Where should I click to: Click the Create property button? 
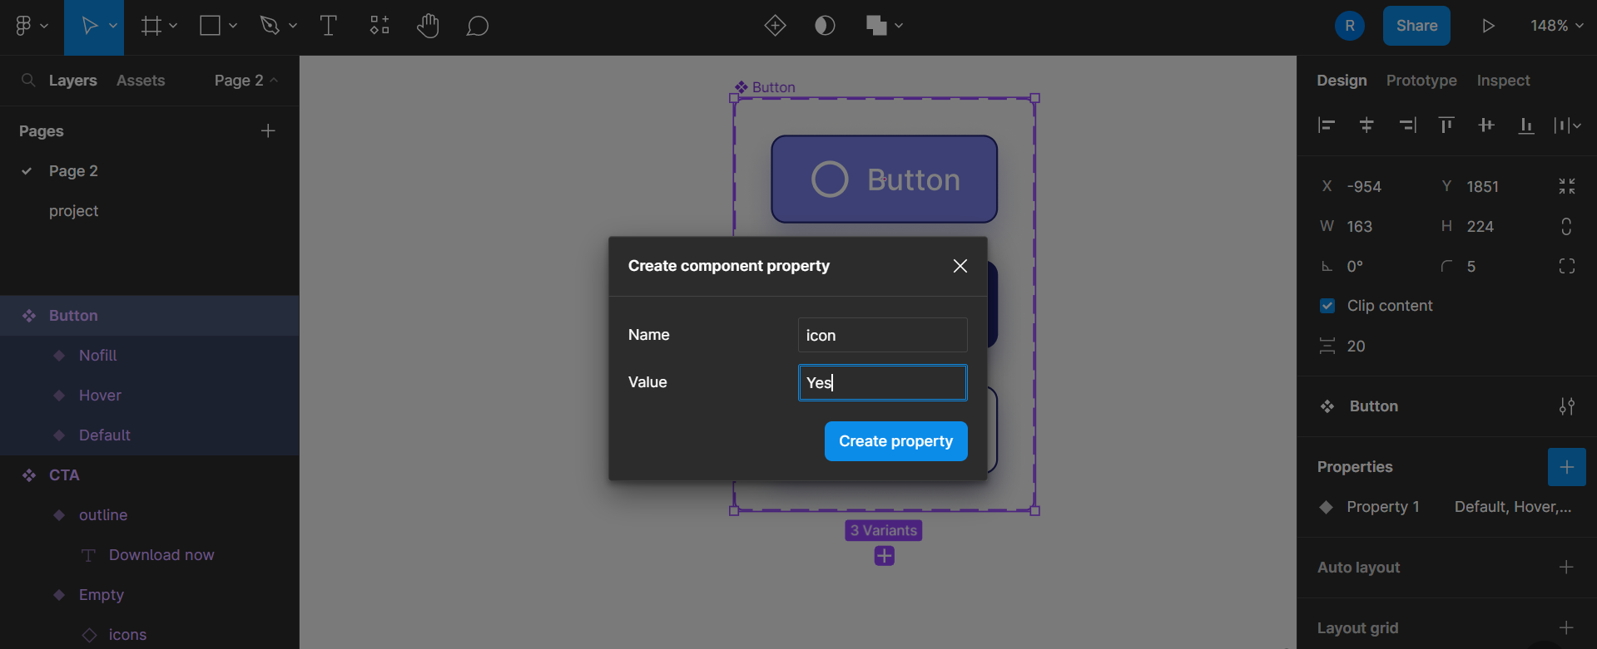tap(895, 441)
